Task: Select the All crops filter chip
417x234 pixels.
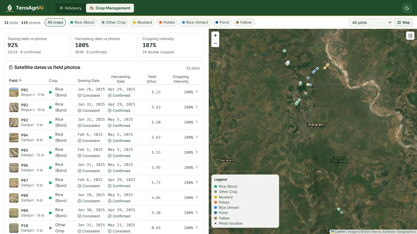Action: [55, 22]
